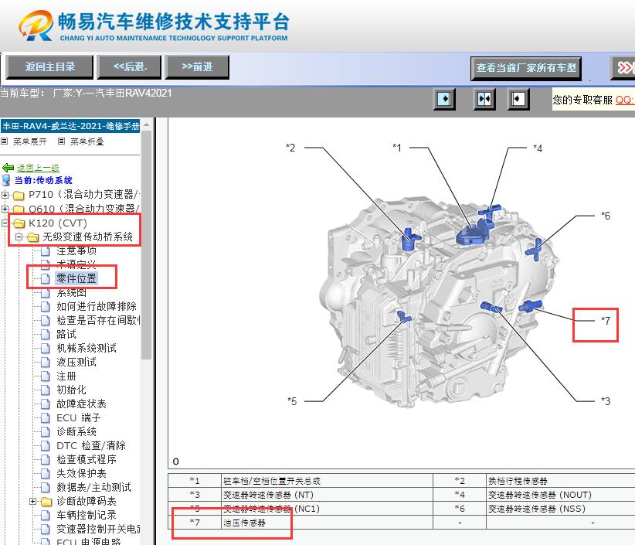The height and width of the screenshot is (545, 635).
Task: Open the 故障症状表 page
Action: tap(81, 404)
